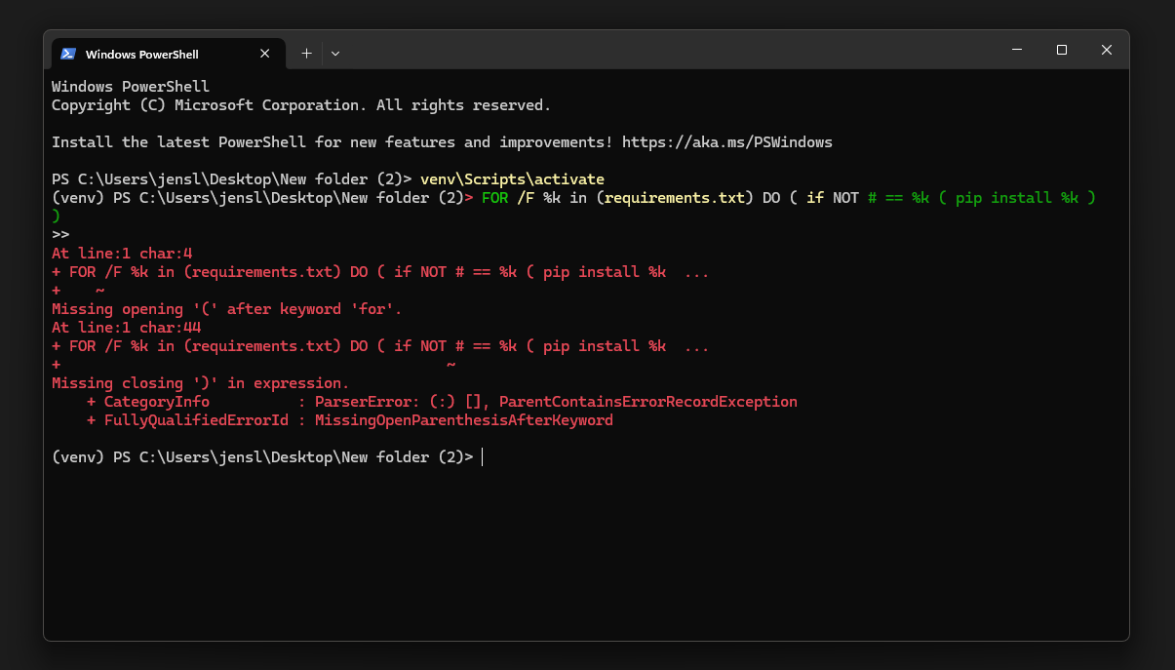Expand the new tab profile dropdown chevron

(335, 54)
